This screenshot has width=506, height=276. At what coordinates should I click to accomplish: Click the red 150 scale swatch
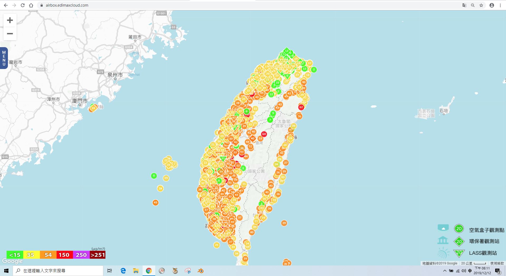coord(64,255)
